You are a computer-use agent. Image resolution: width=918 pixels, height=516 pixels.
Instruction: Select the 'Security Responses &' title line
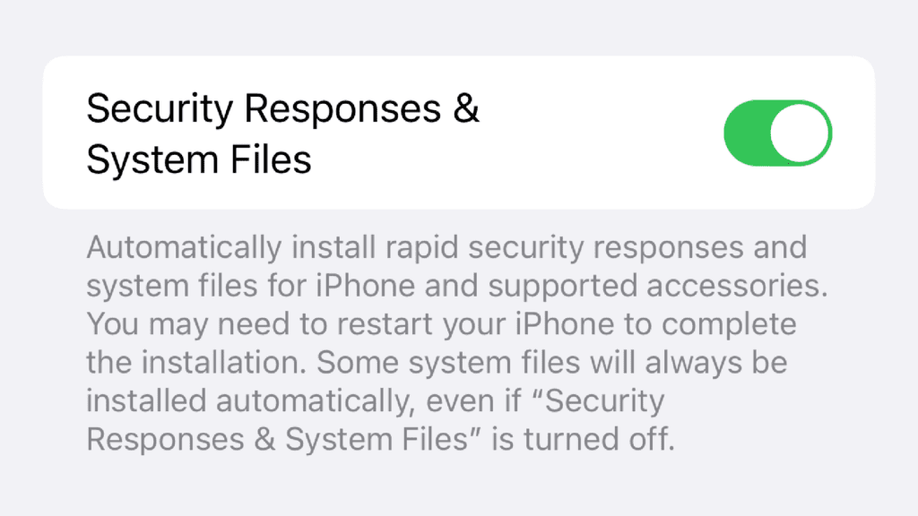(282, 109)
